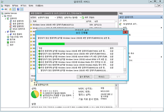Click the yellow 업데이트가 필요한 컴퓨터 swatch

coord(41,93)
